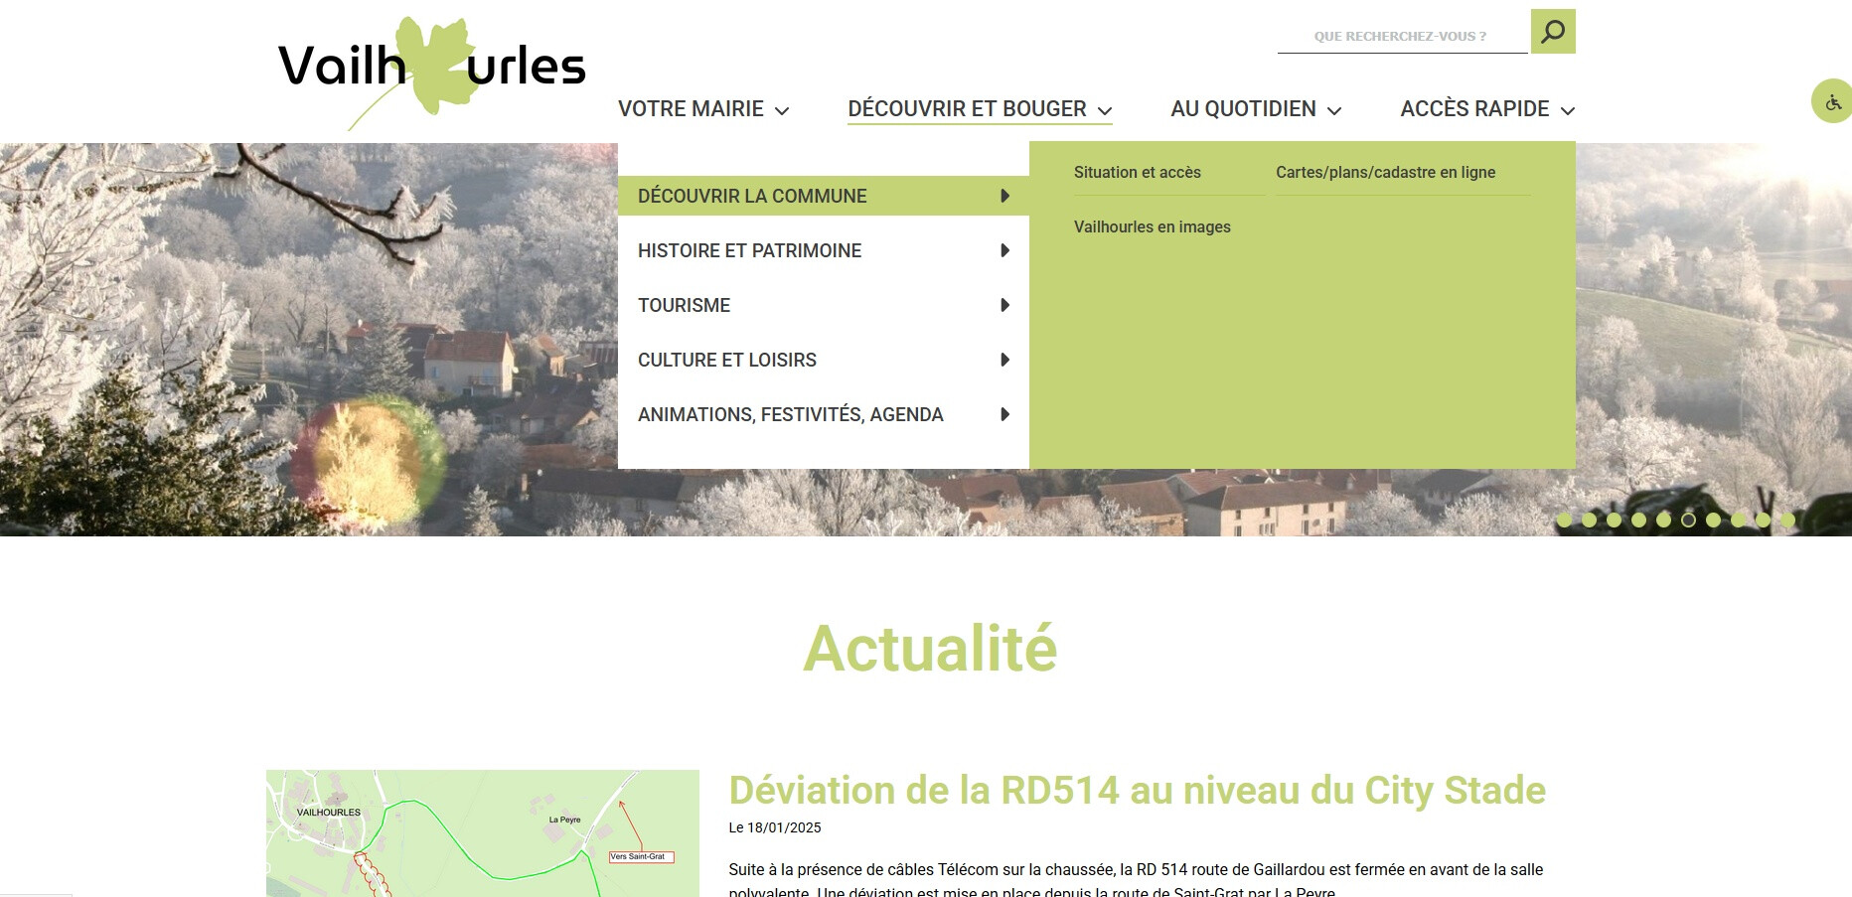Open Vailhourles en images link

[x=1152, y=227]
